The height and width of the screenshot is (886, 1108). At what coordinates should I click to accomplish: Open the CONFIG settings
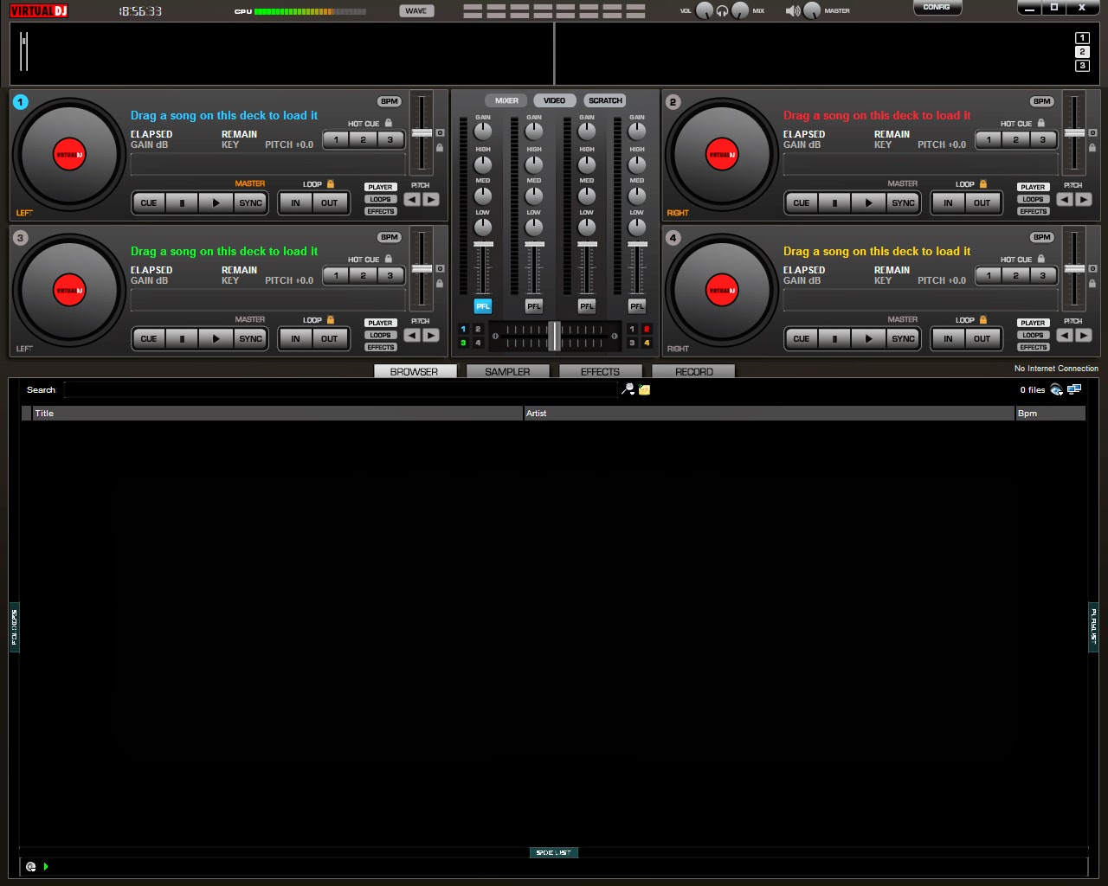pyautogui.click(x=937, y=8)
